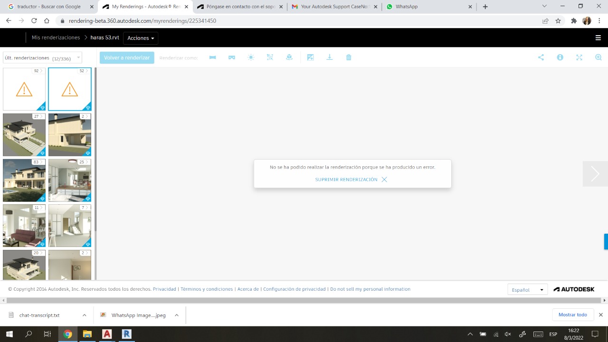Select the failed rendering thumbnail numbered 92
The image size is (608, 342).
click(24, 89)
